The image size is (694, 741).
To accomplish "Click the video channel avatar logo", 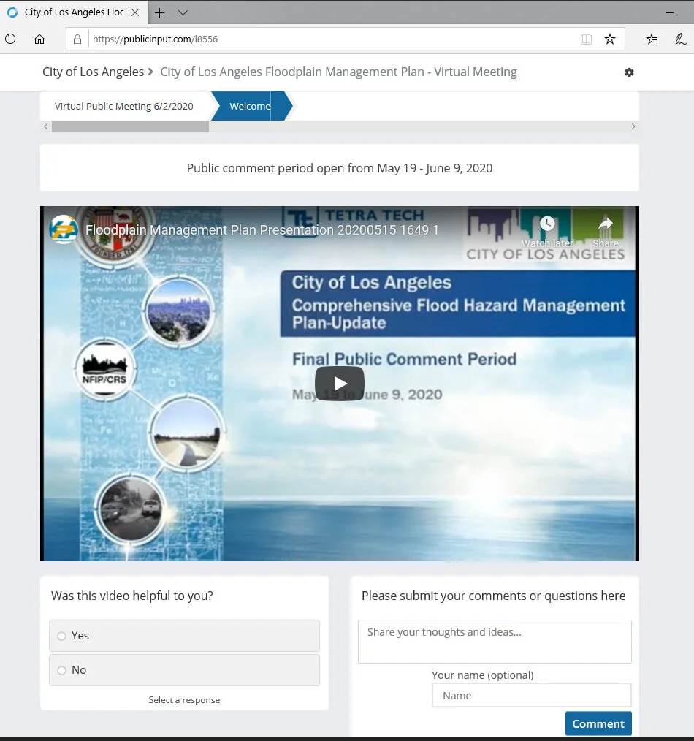I will pos(64,229).
